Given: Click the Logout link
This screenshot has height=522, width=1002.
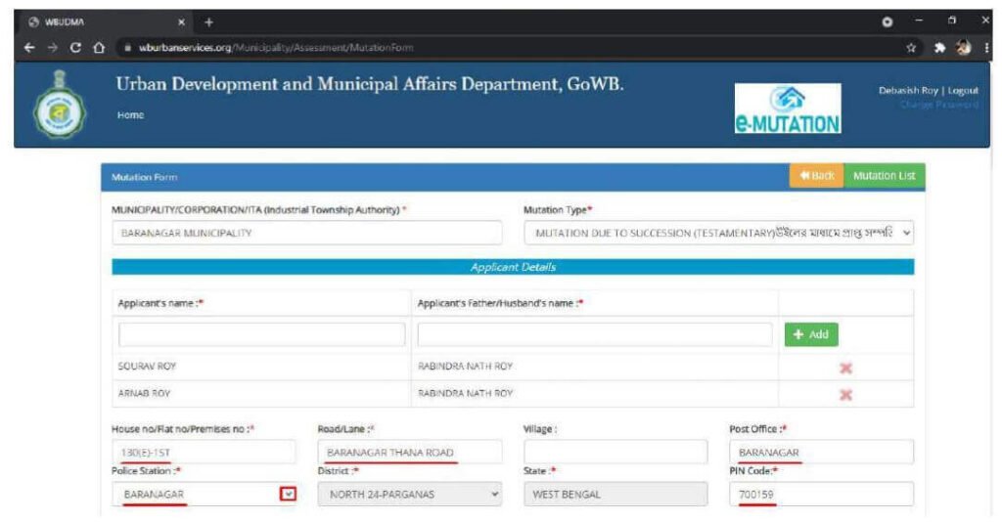Looking at the screenshot, I should point(963,91).
